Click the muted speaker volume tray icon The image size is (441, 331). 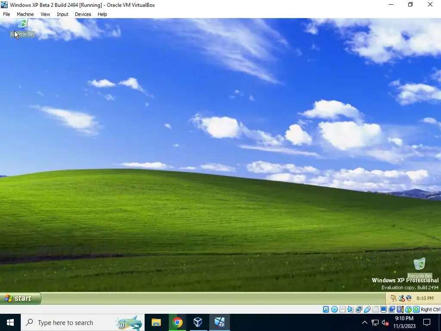coord(385,322)
